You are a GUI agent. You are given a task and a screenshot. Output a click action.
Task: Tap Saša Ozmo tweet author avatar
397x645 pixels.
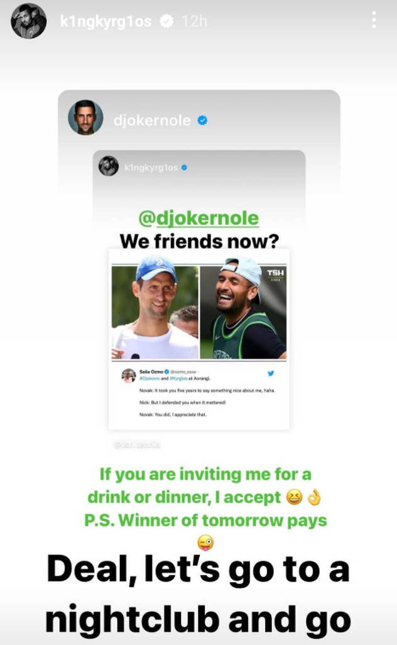pyautogui.click(x=129, y=375)
